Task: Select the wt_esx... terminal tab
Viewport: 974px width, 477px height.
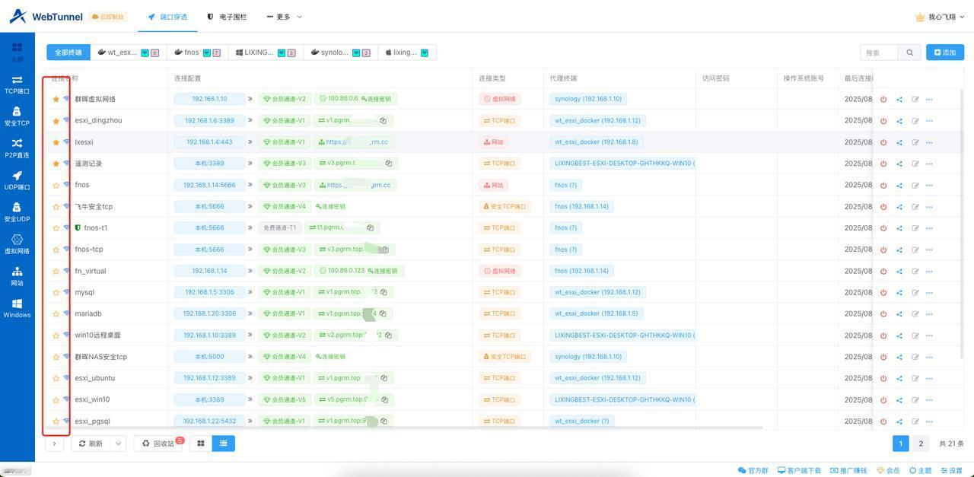Action: [x=128, y=52]
